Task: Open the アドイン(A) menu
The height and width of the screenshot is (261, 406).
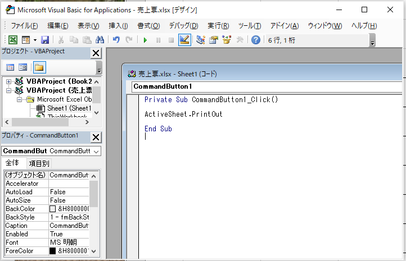Action: [x=285, y=26]
